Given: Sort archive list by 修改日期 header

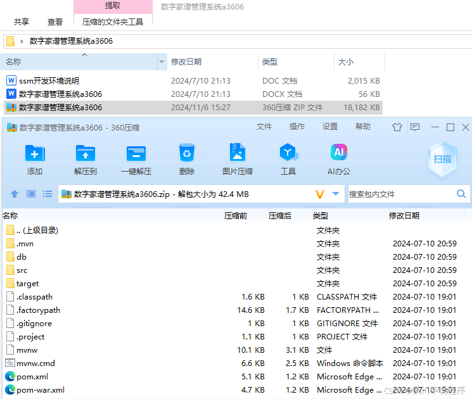Looking at the screenshot, I should (x=404, y=216).
